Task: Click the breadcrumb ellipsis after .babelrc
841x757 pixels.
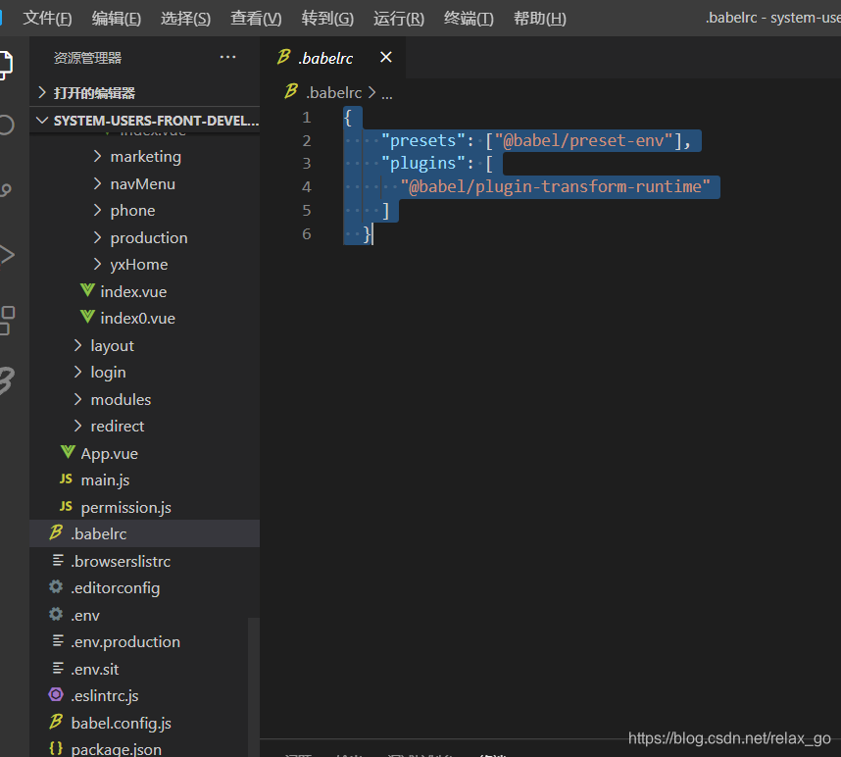Action: [x=387, y=95]
